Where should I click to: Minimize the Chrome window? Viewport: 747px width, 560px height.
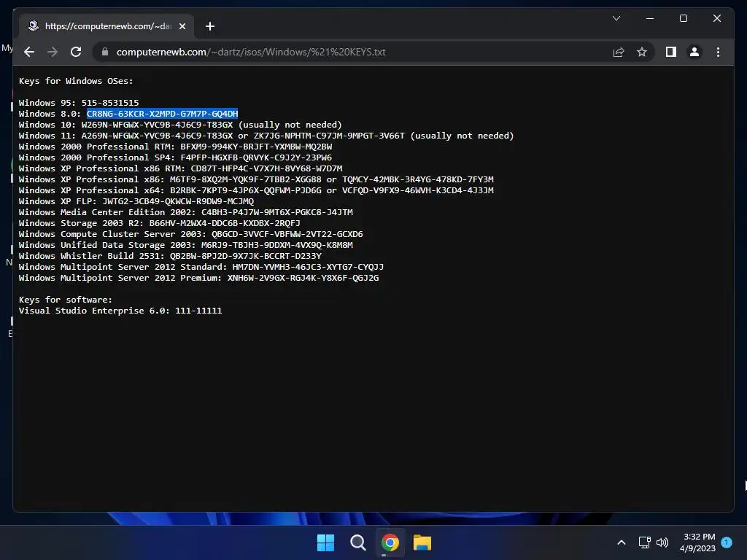coord(650,18)
